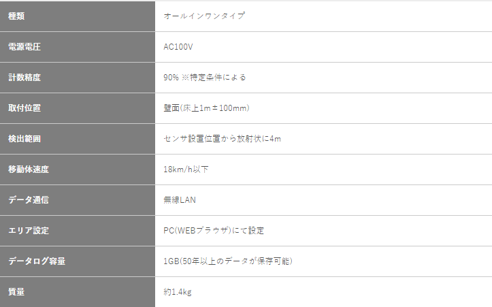
Task: Click the 検出範囲 header cell
Action: pos(78,139)
